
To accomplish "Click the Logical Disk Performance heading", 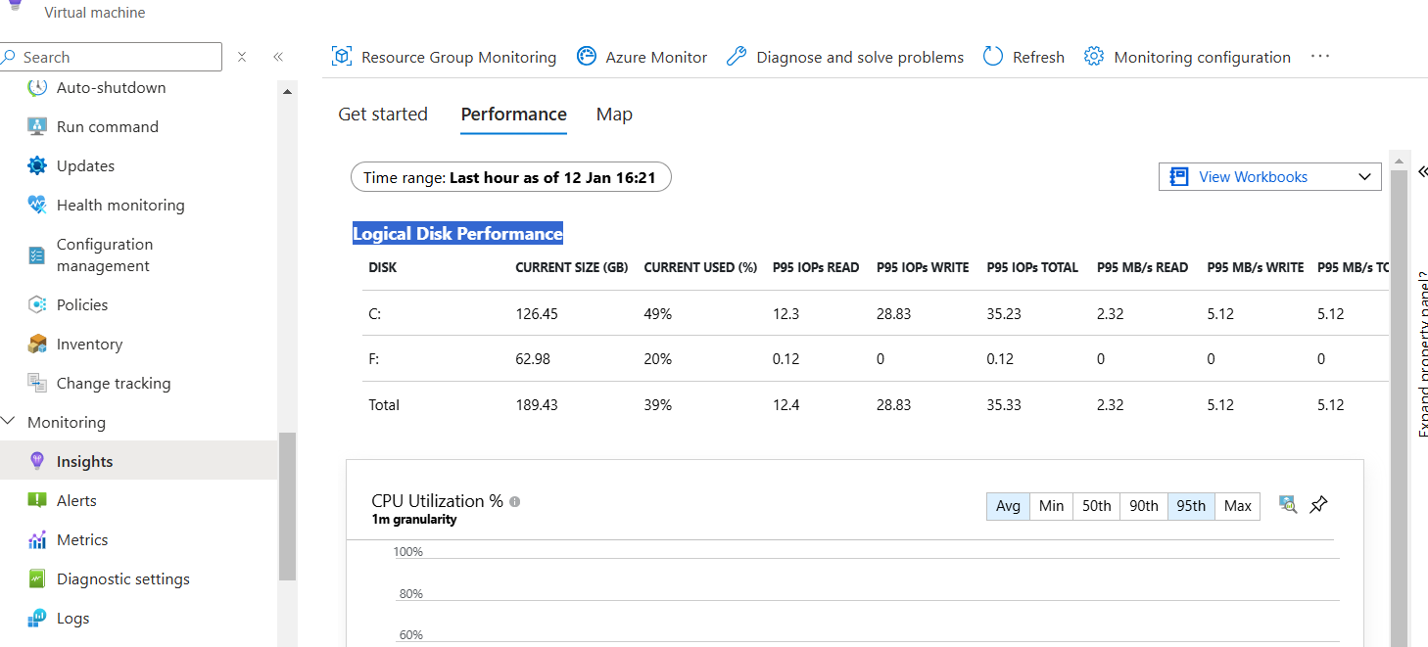I will coord(457,234).
